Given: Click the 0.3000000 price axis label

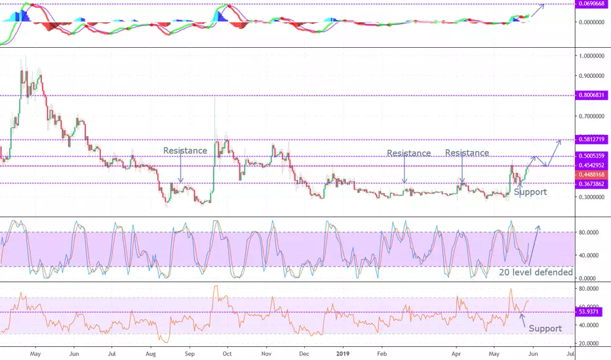Looking at the screenshot, I should tap(591, 197).
